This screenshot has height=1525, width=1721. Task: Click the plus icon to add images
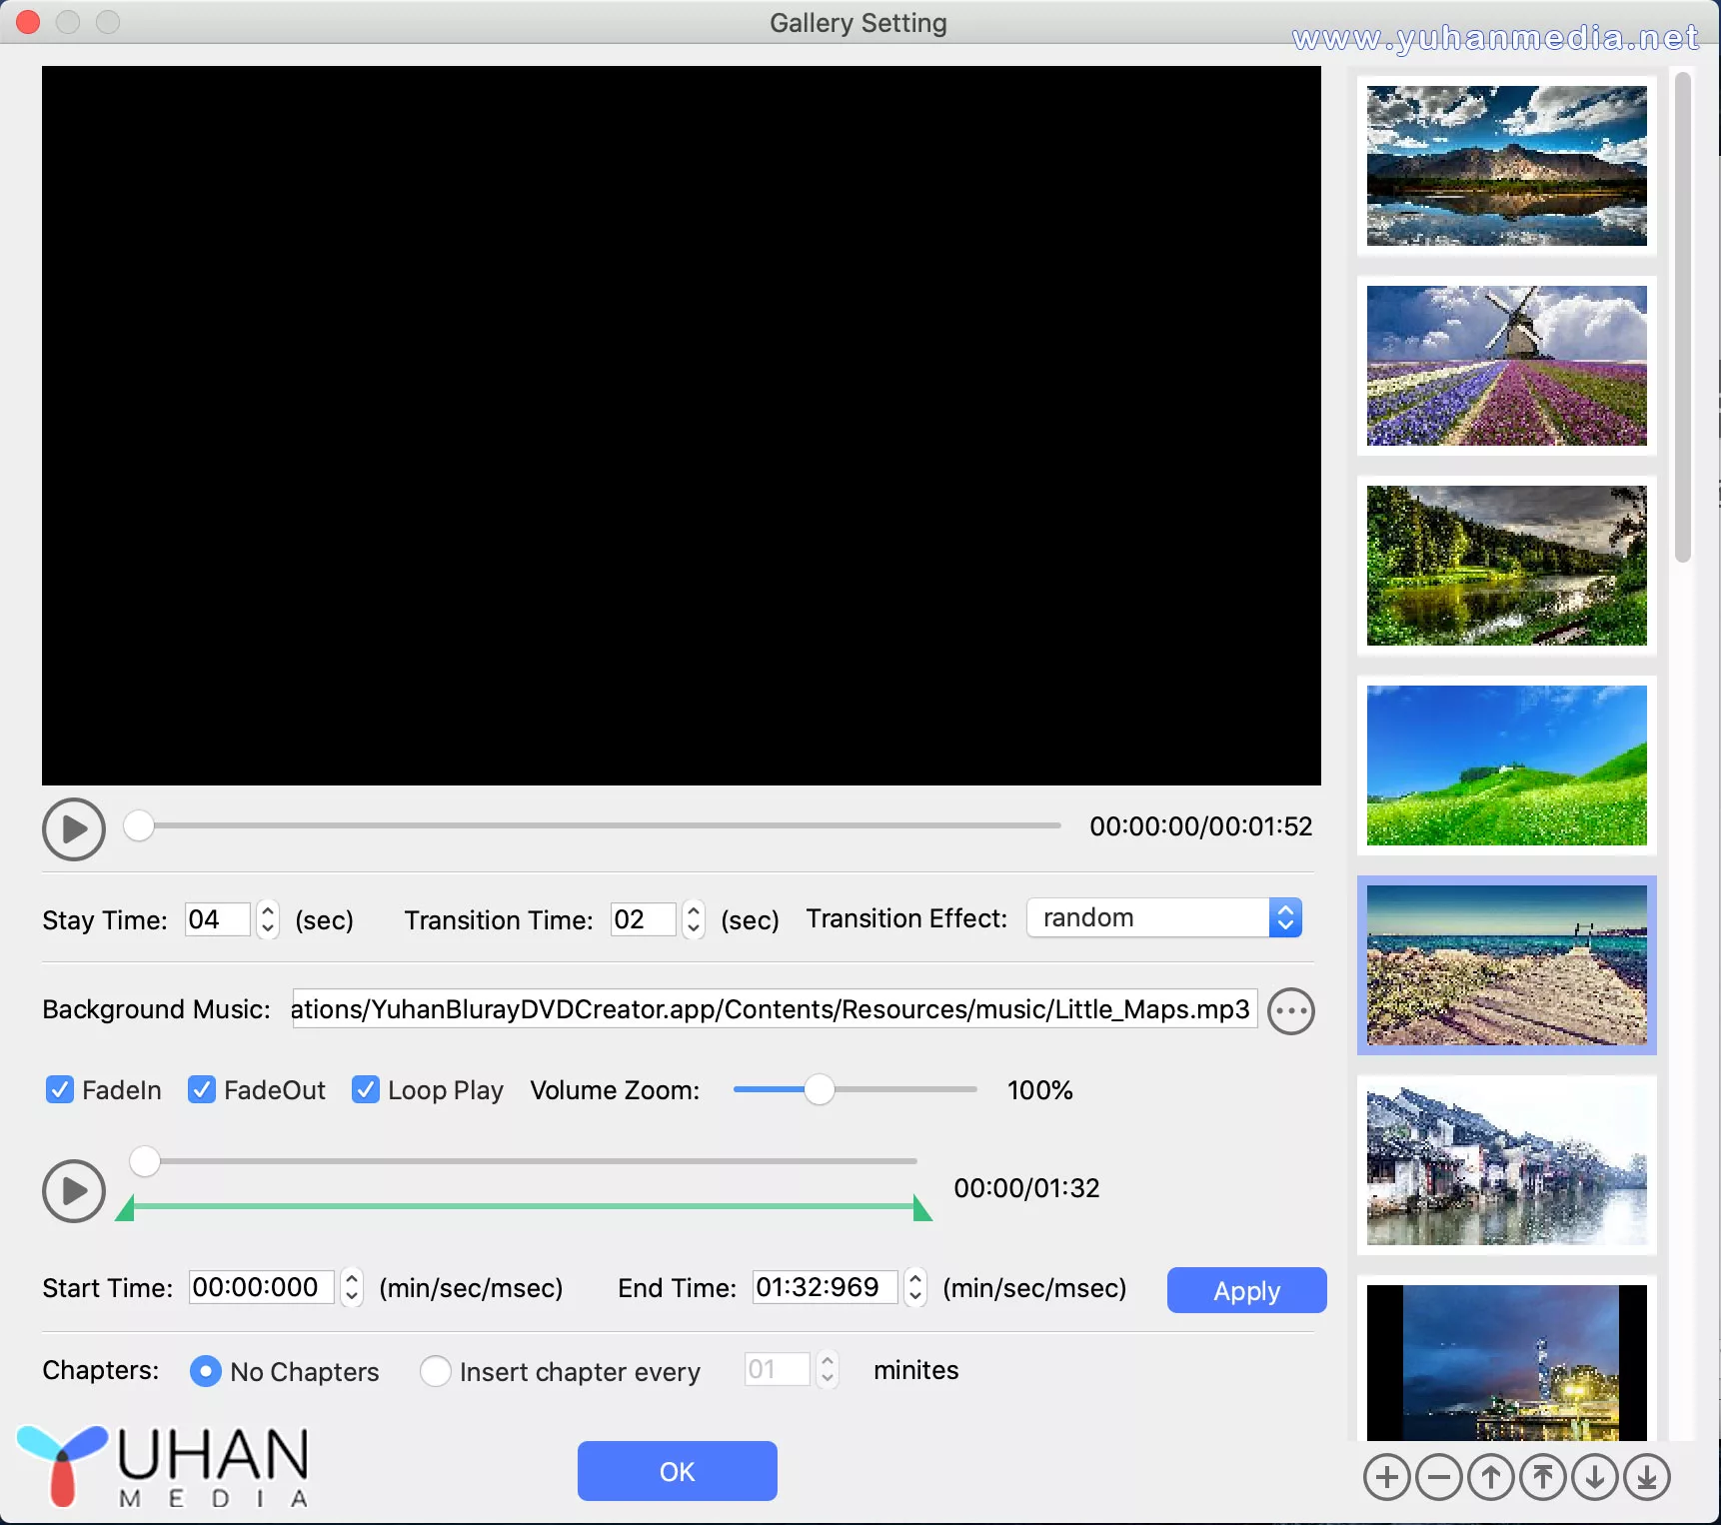click(1386, 1477)
